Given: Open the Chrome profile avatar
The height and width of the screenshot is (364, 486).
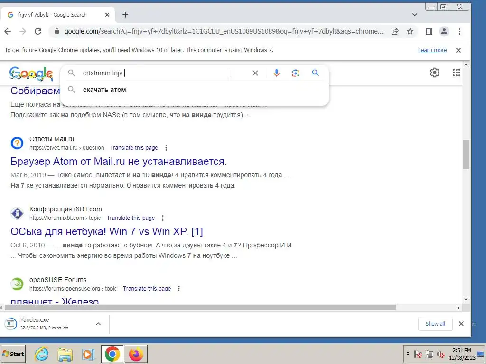Looking at the screenshot, I should pyautogui.click(x=444, y=31).
